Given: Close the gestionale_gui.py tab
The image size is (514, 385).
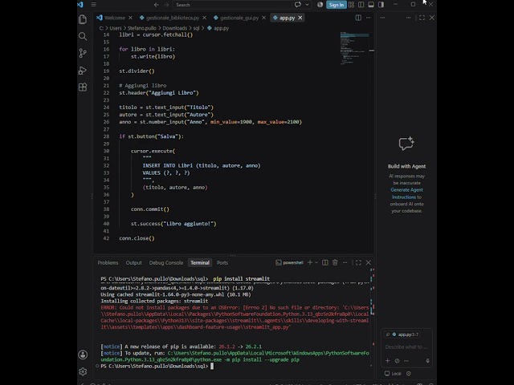Looking at the screenshot, I should point(264,18).
